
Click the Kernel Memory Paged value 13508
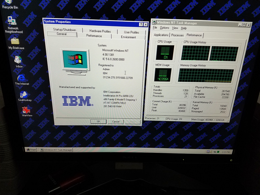point(223,109)
